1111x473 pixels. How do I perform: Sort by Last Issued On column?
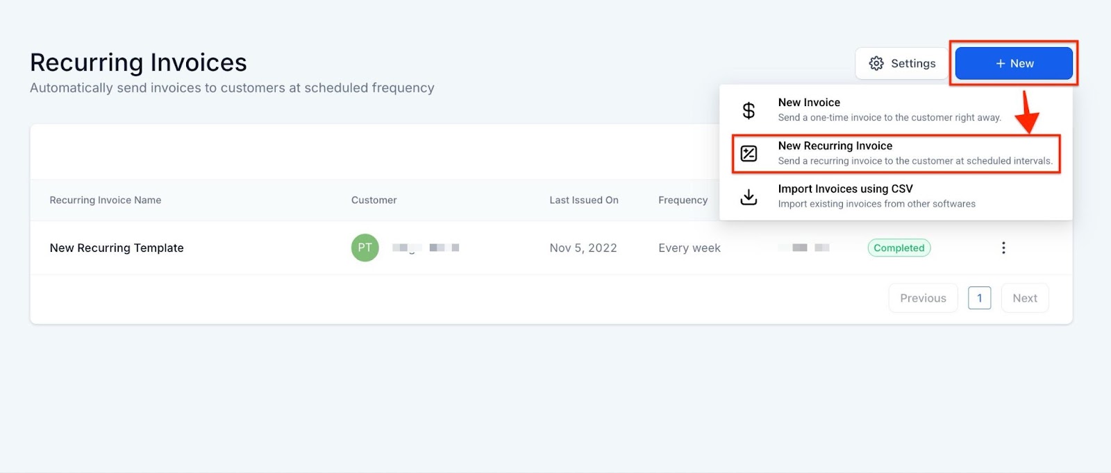coord(583,200)
